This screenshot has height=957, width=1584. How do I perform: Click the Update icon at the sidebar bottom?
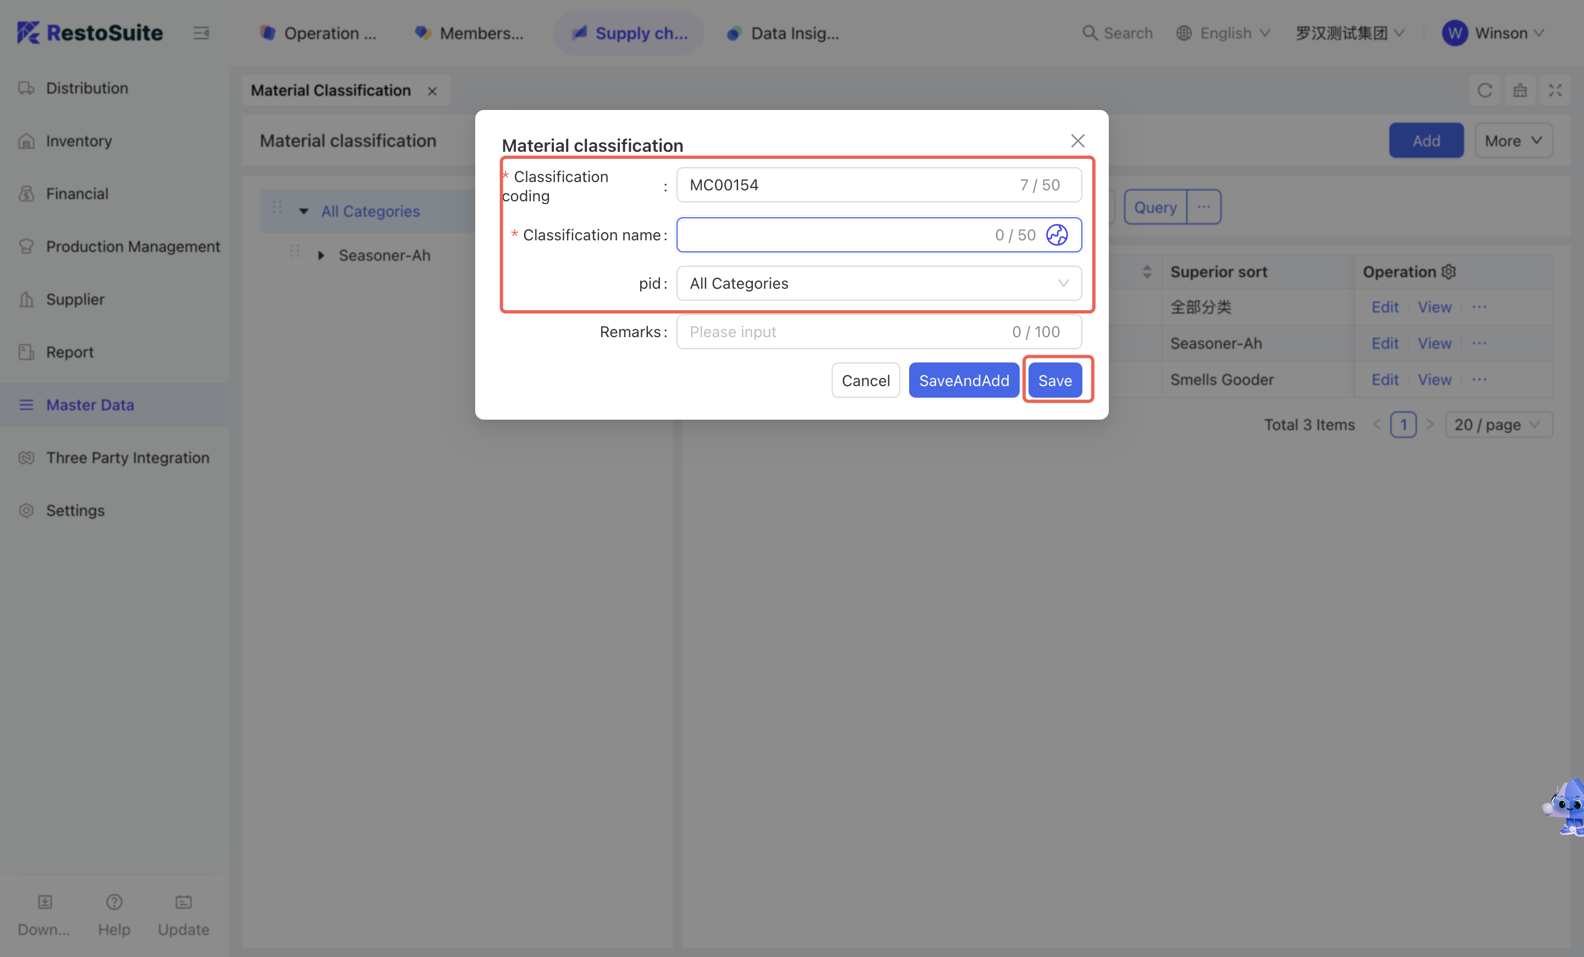183,903
